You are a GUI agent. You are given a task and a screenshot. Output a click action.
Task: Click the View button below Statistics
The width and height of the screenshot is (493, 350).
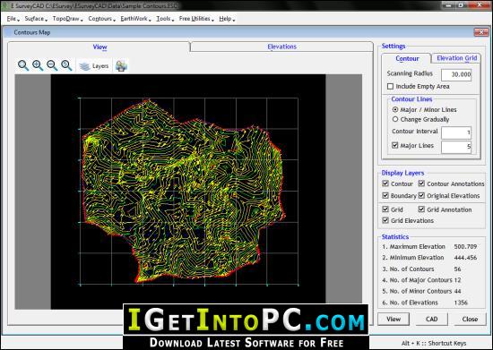point(394,319)
